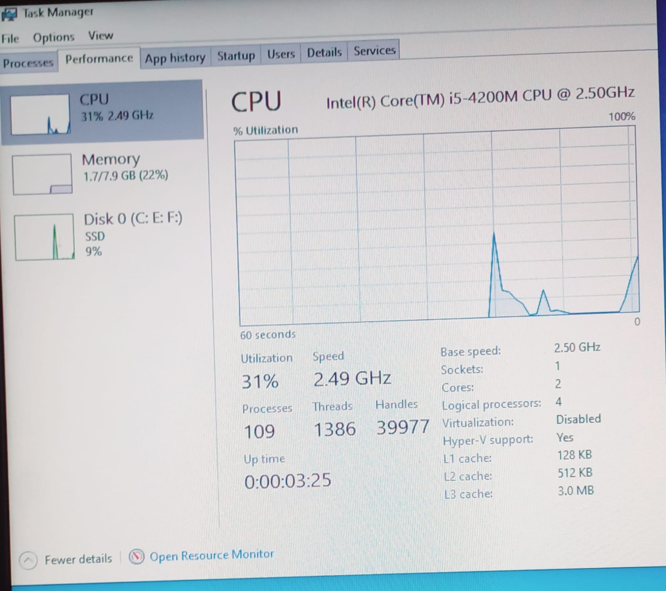Click the Task Manager title bar icon
Screen dimensions: 666x591
pos(9,13)
